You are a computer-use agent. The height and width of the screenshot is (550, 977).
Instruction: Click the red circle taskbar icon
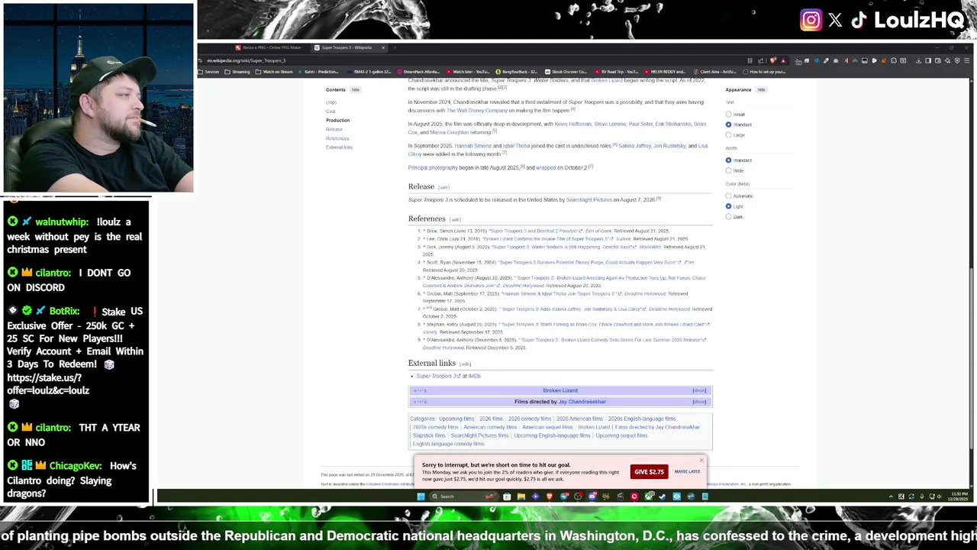[634, 497]
